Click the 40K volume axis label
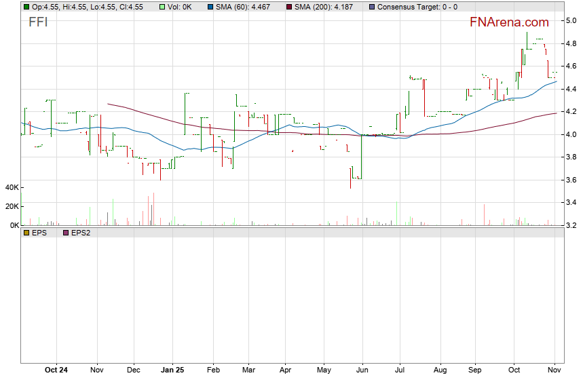Image resolution: width=583 pixels, height=384 pixels. (11, 187)
